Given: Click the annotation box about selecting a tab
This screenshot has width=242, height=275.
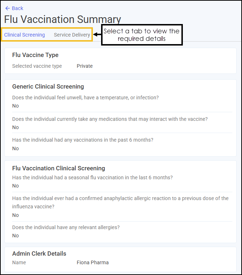Looking at the screenshot, I should click(142, 35).
